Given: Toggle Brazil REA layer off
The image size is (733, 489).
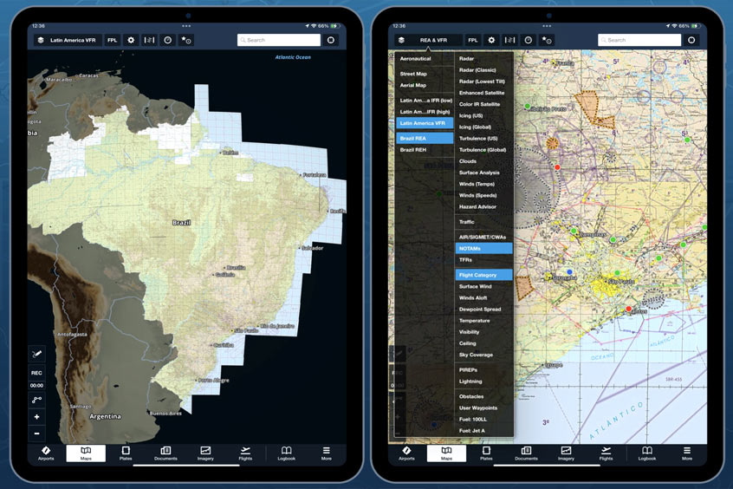Looking at the screenshot, I should tap(425, 138).
